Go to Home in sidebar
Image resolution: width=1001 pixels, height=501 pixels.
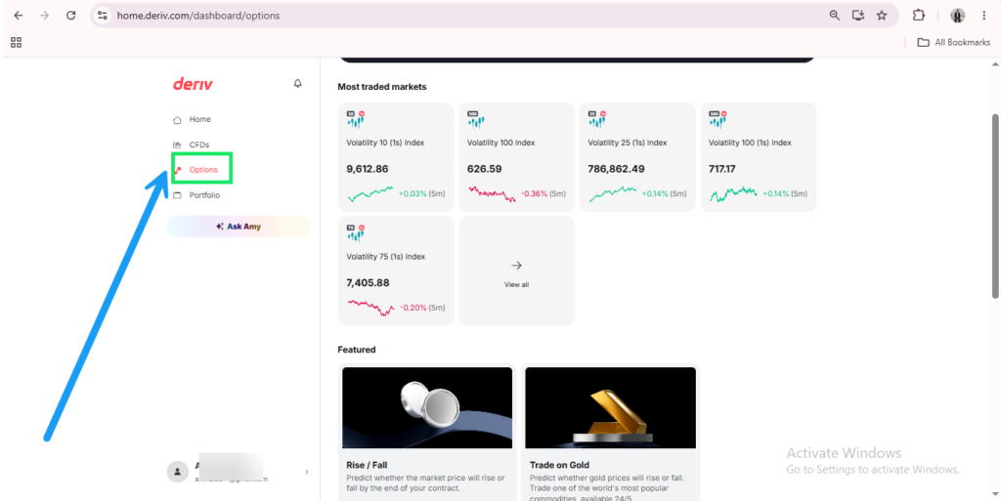[x=199, y=119]
